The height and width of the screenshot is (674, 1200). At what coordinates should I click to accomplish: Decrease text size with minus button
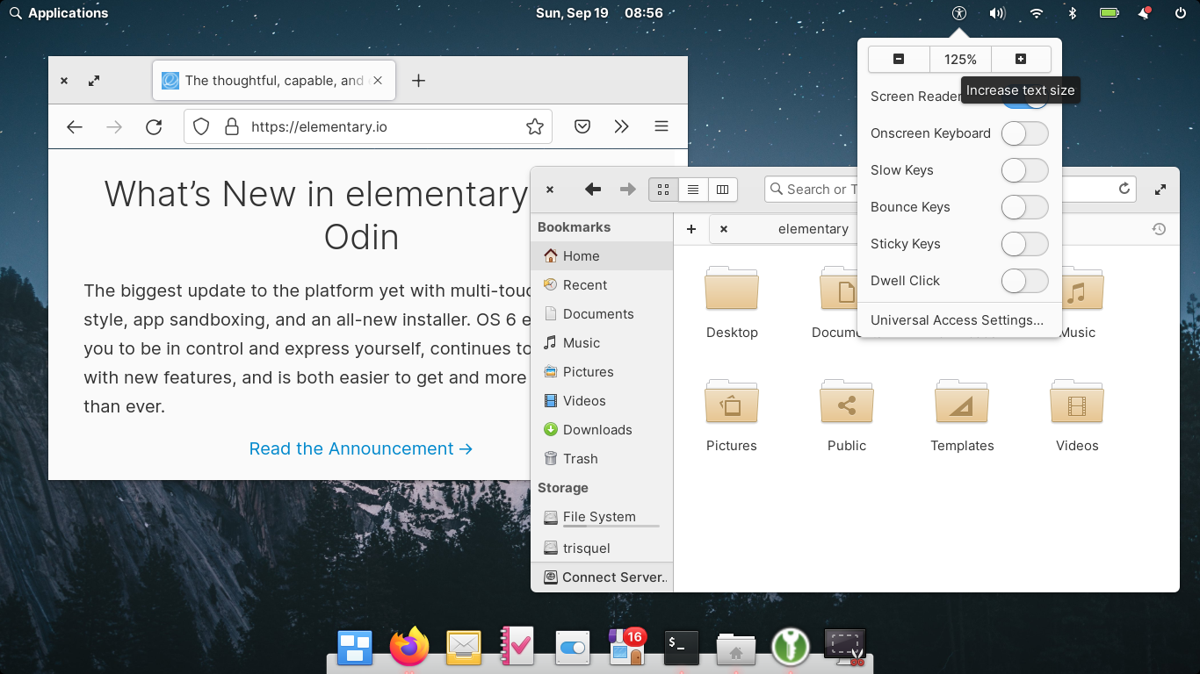point(899,60)
